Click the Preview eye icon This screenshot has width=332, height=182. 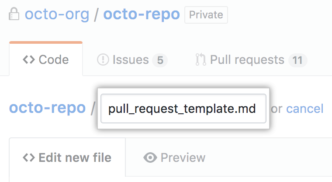click(150, 157)
